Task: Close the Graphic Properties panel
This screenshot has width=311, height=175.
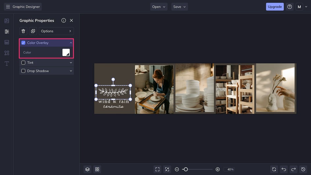Action: point(71,20)
